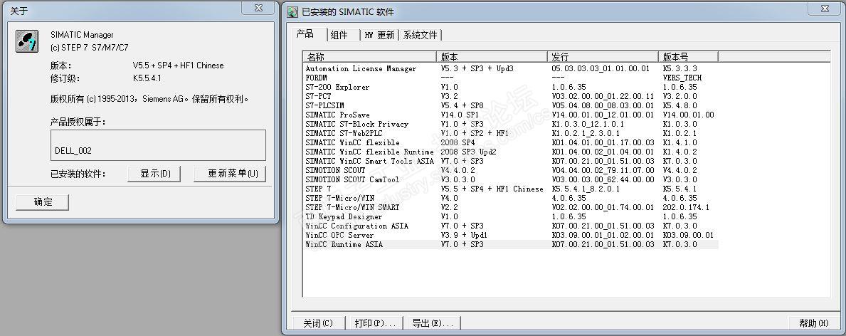Select the STEP 7-Micro/WIN row
This screenshot has width=846, height=336.
[x=510, y=198]
